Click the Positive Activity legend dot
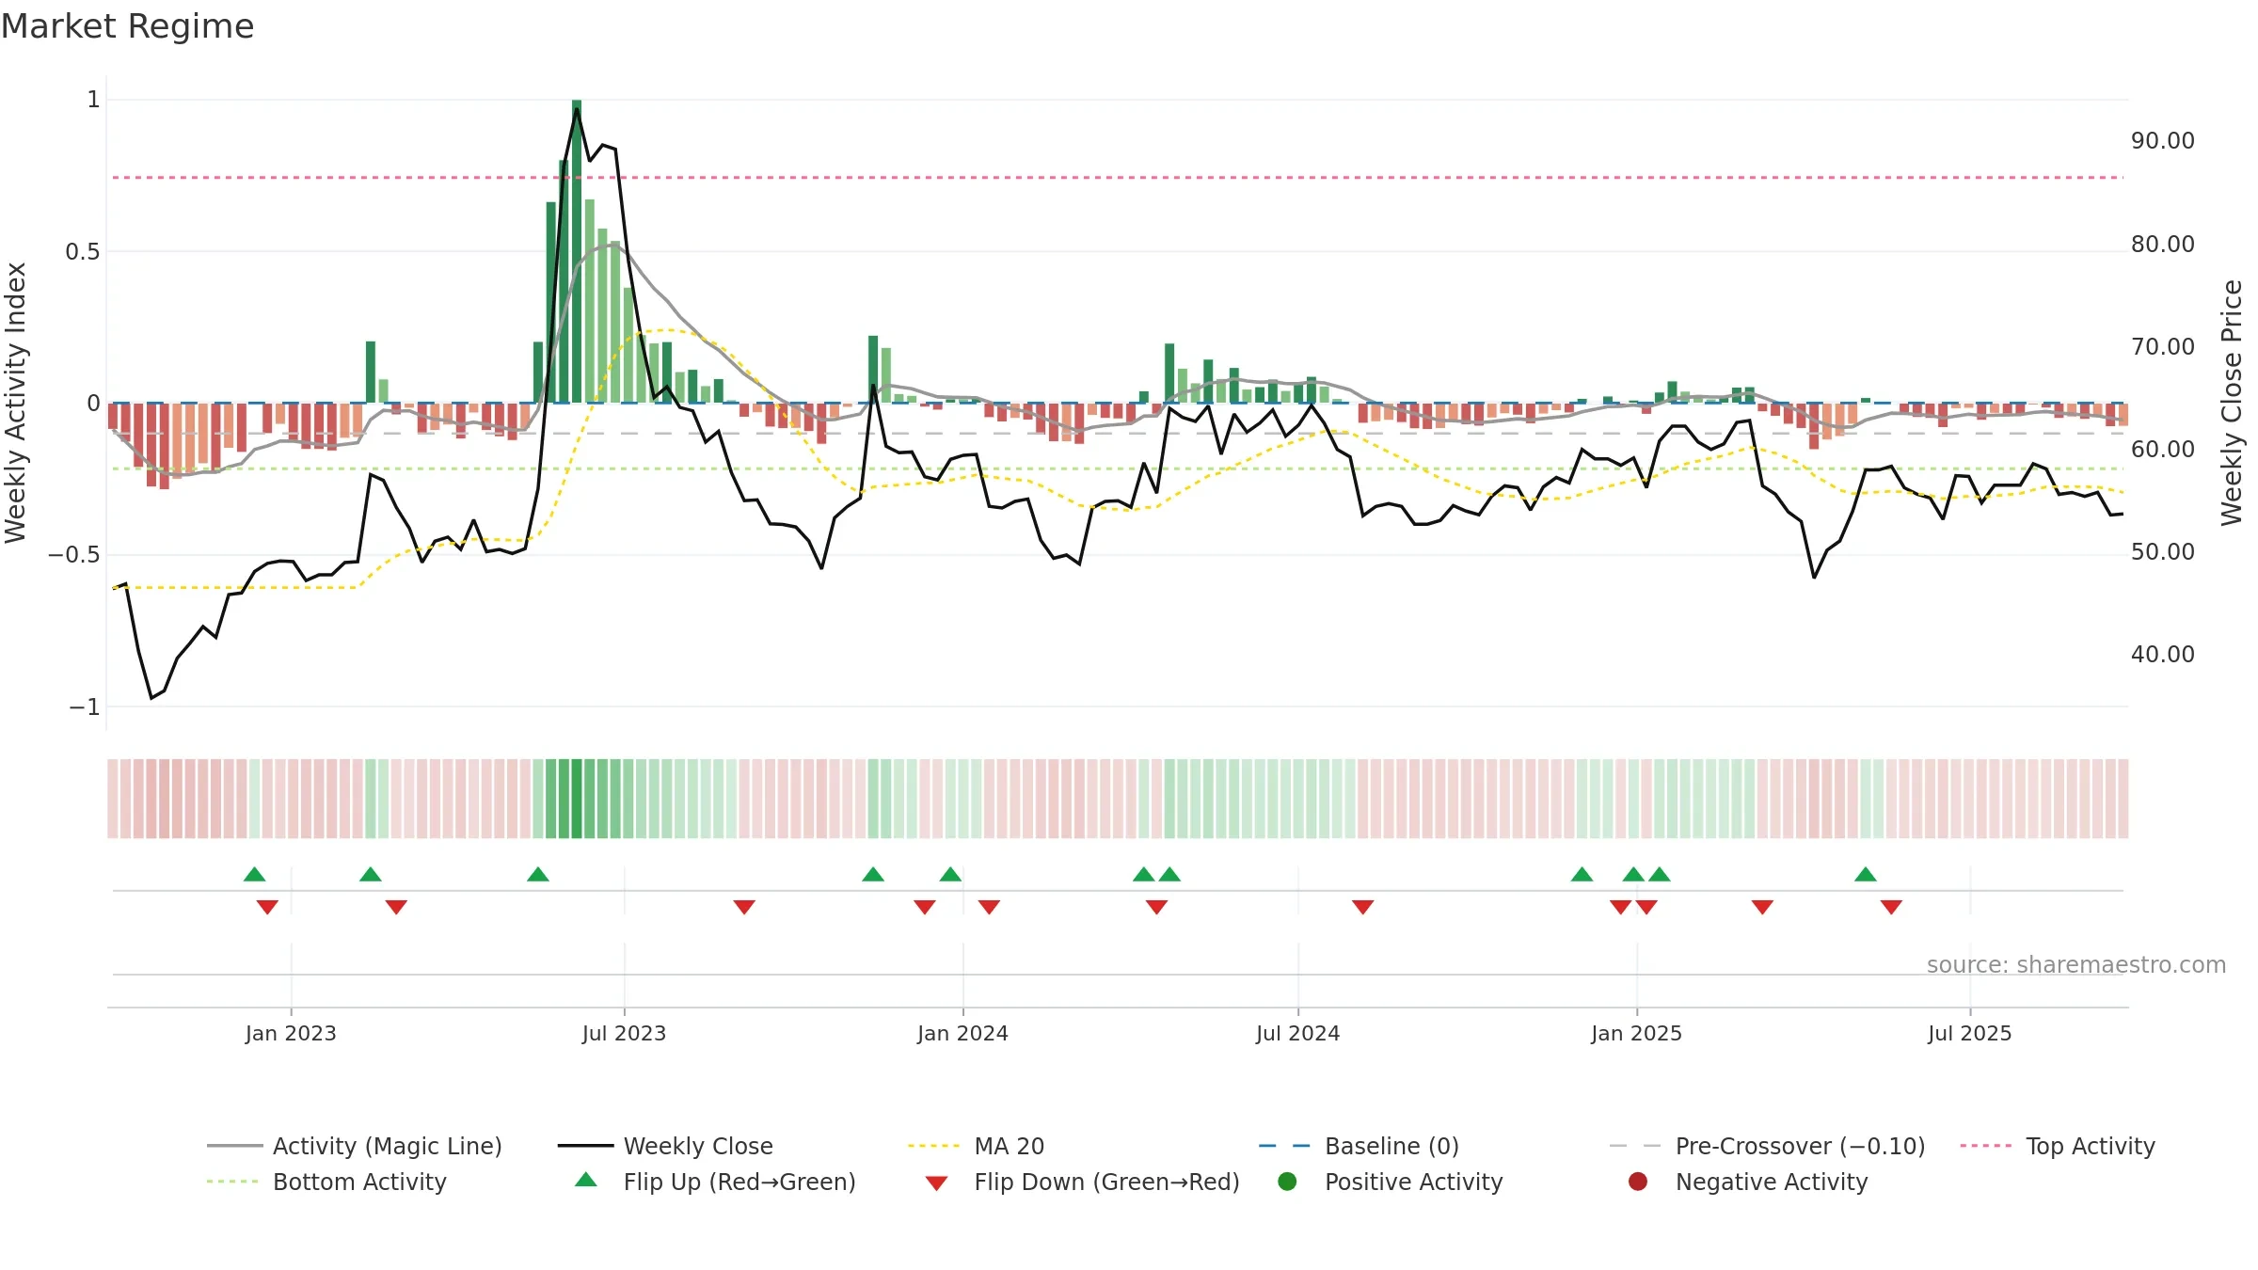The width and height of the screenshot is (2258, 1270). pos(1288,1182)
